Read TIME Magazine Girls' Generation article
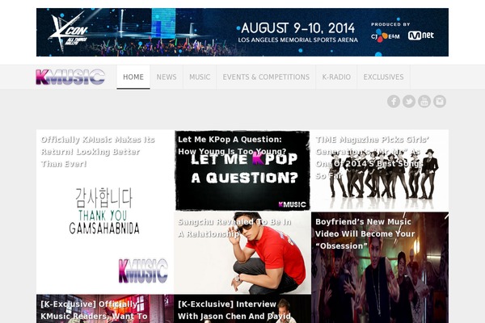The height and width of the screenshot is (323, 485). (372, 157)
